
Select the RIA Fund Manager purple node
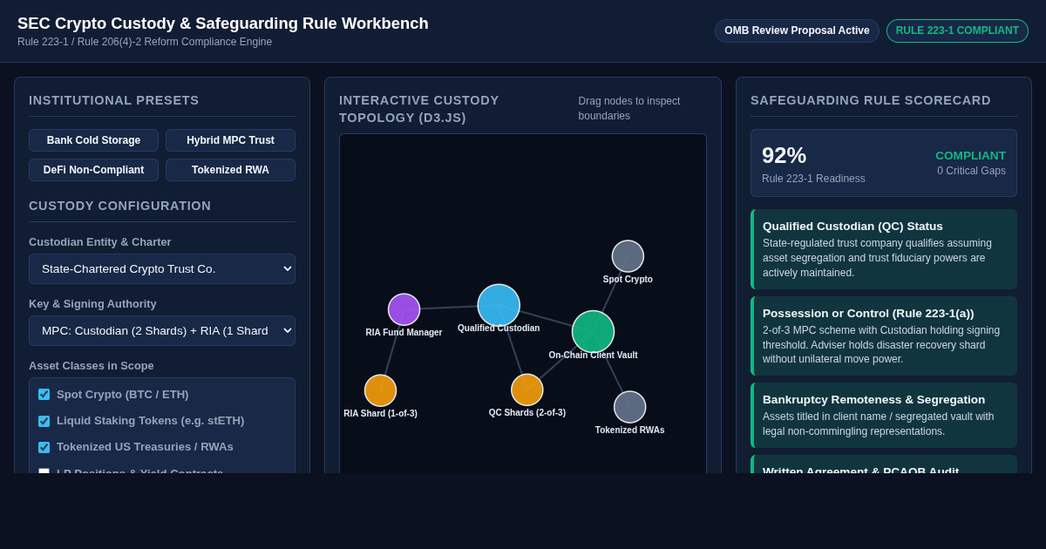[x=404, y=309]
